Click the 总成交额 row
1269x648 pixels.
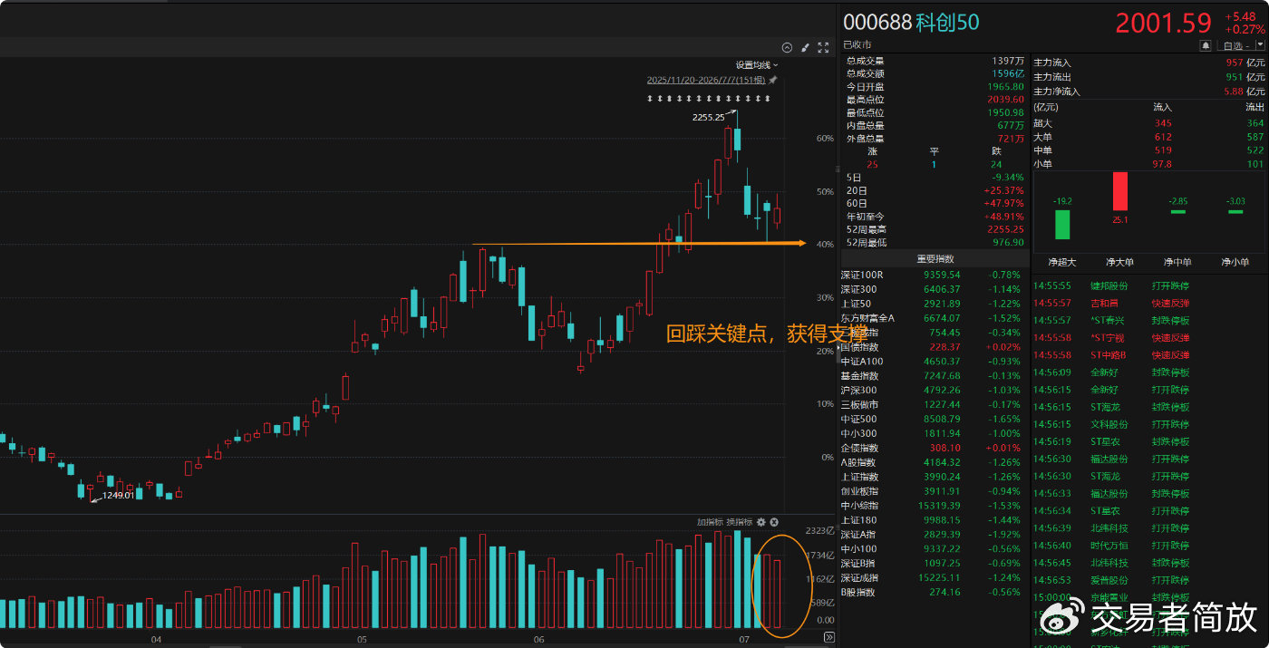click(934, 73)
